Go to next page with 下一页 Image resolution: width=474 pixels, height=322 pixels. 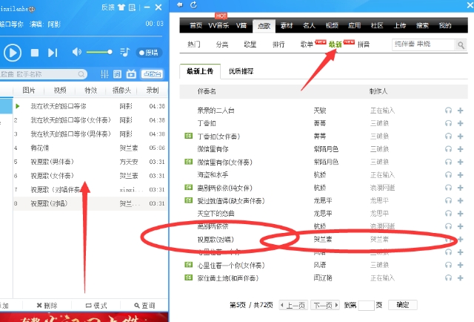coord(322,305)
